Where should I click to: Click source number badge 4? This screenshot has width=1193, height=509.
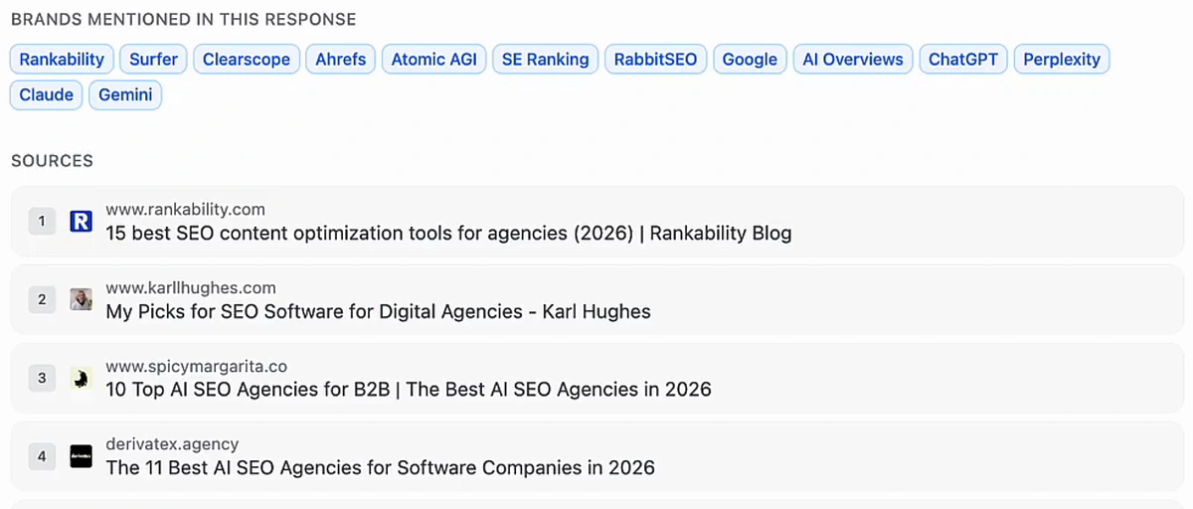tap(42, 456)
